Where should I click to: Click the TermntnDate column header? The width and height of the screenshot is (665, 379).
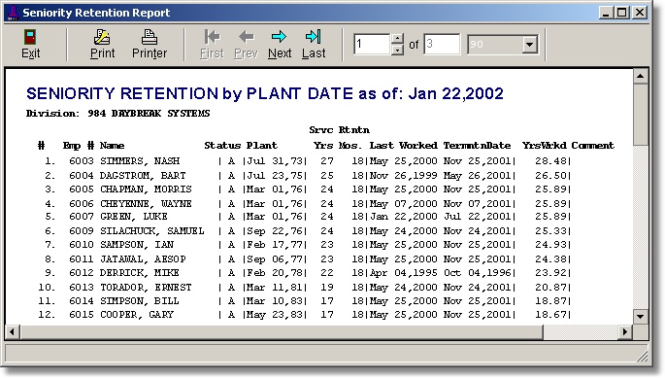(477, 146)
